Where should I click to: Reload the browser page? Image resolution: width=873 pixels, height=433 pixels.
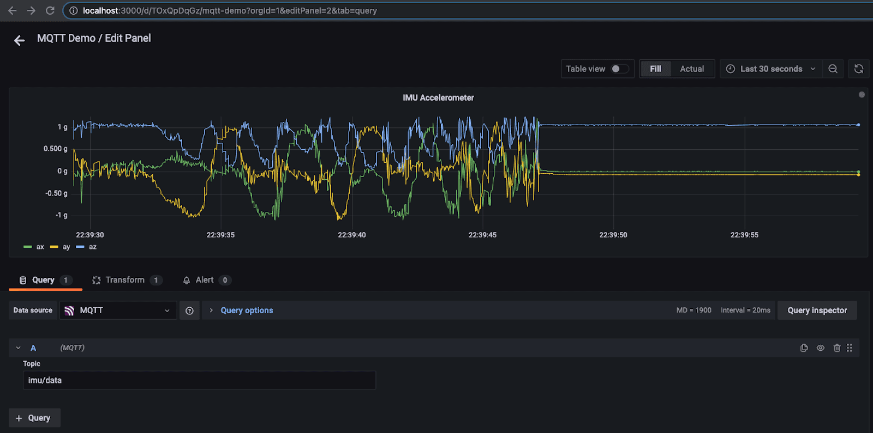tap(50, 10)
